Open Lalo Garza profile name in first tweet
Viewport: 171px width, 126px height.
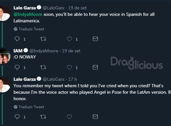(25, 8)
